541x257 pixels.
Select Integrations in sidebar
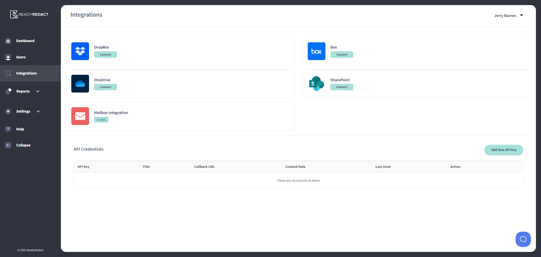(26, 73)
